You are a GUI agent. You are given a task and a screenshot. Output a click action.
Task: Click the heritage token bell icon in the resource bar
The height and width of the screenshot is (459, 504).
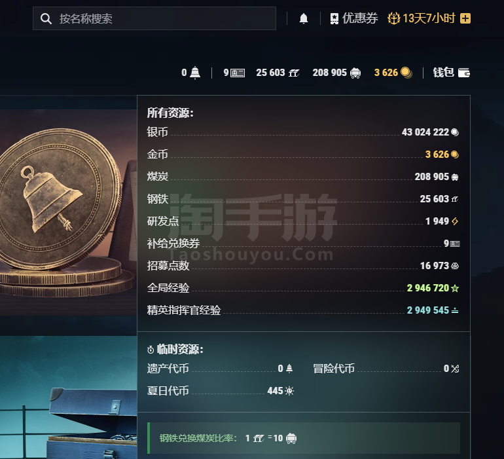tap(195, 73)
